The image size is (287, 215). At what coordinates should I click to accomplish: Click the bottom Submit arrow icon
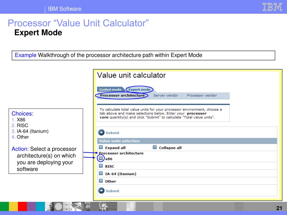[x=101, y=190]
